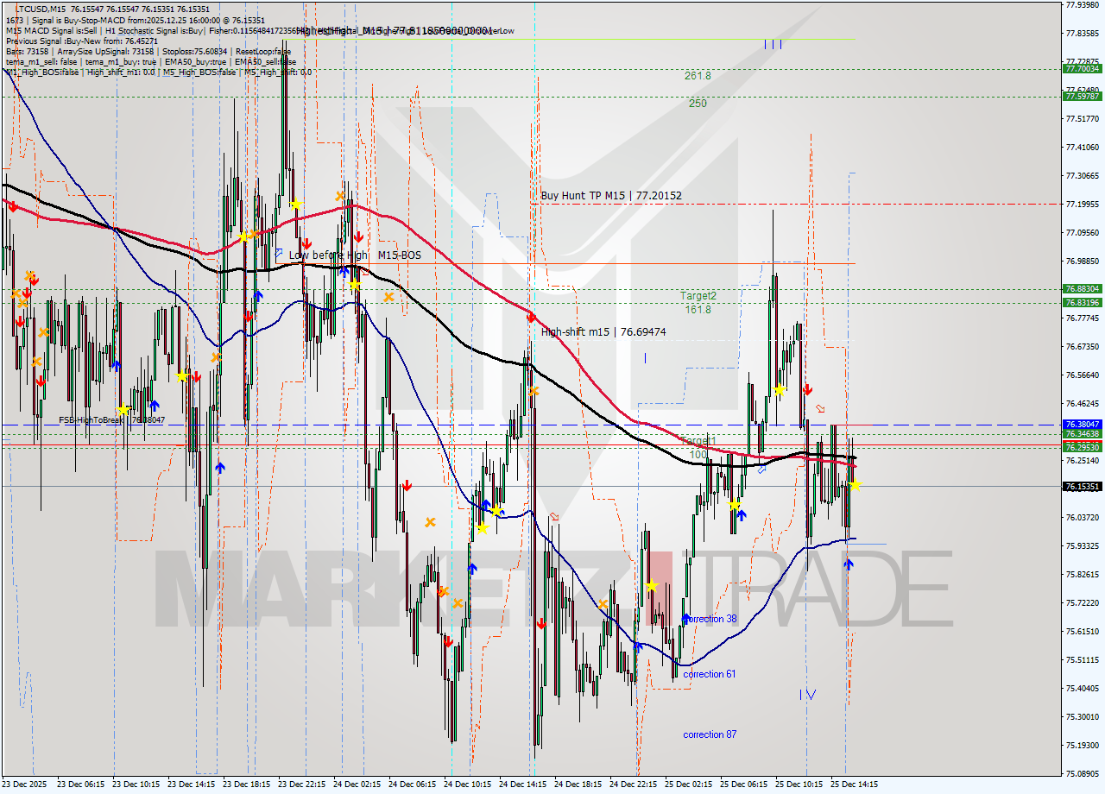
Task: Select the yellow star near the 76.15351 price
Action: pyautogui.click(x=856, y=485)
